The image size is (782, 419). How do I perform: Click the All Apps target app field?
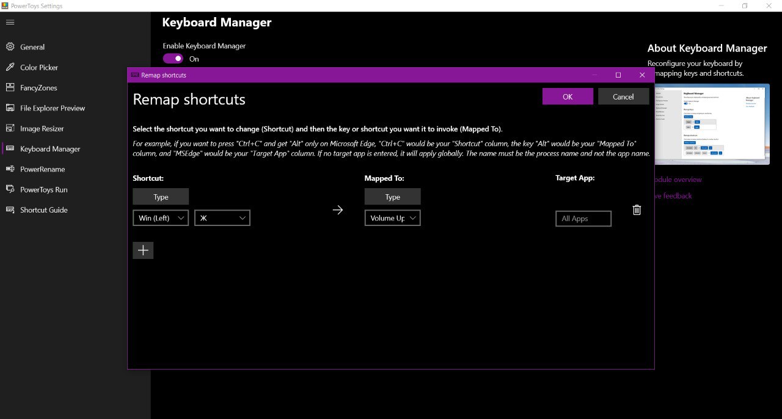tap(583, 219)
